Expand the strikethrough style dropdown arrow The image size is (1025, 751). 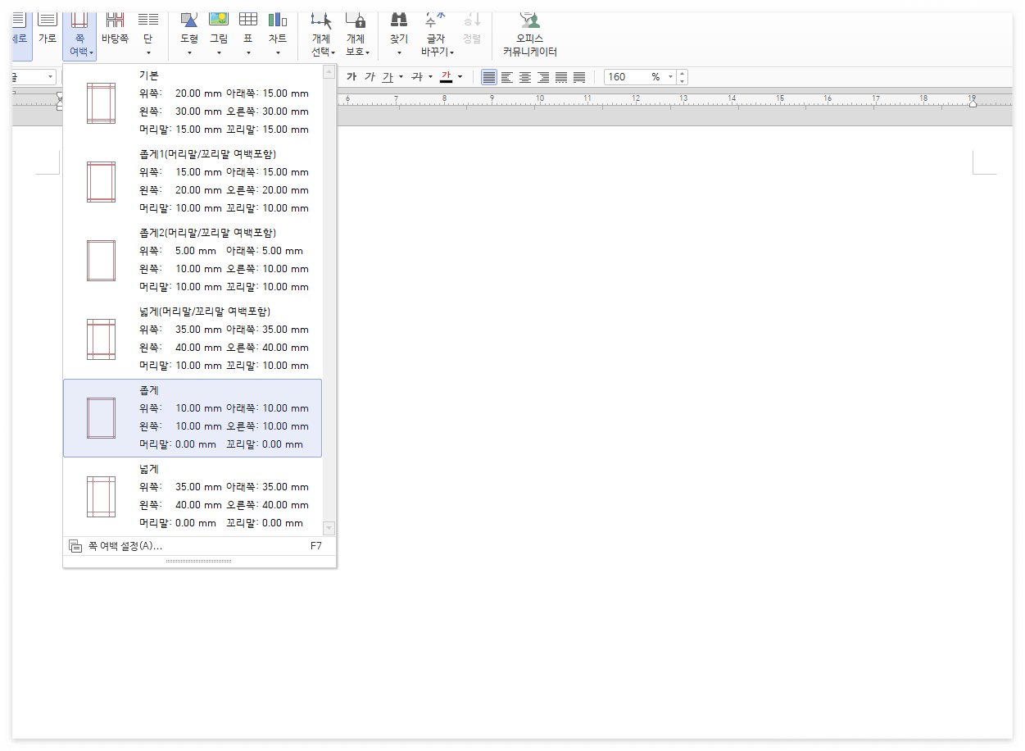[430, 77]
